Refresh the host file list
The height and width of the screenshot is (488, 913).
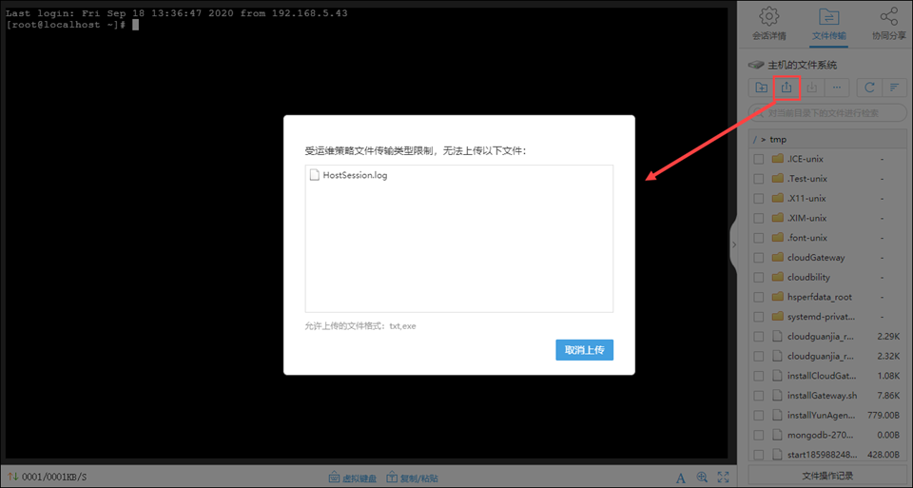868,88
